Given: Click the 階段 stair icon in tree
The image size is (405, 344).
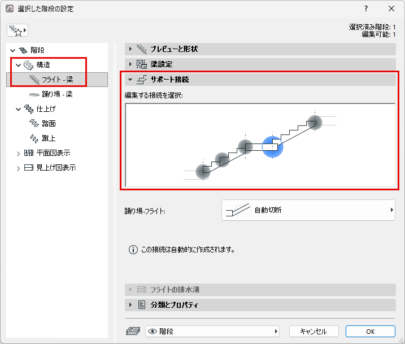Looking at the screenshot, I should point(23,50).
